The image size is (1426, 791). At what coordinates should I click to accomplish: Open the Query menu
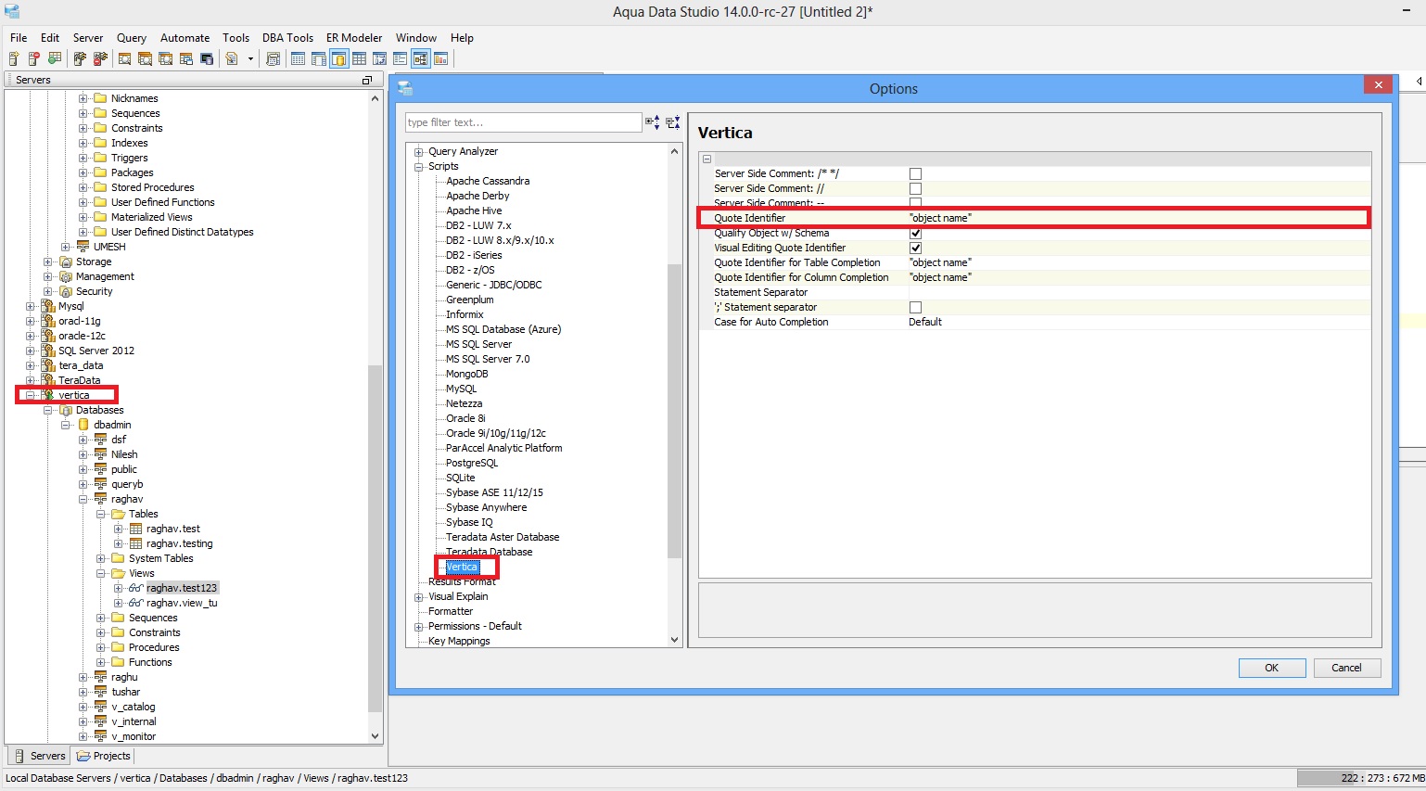coord(132,38)
